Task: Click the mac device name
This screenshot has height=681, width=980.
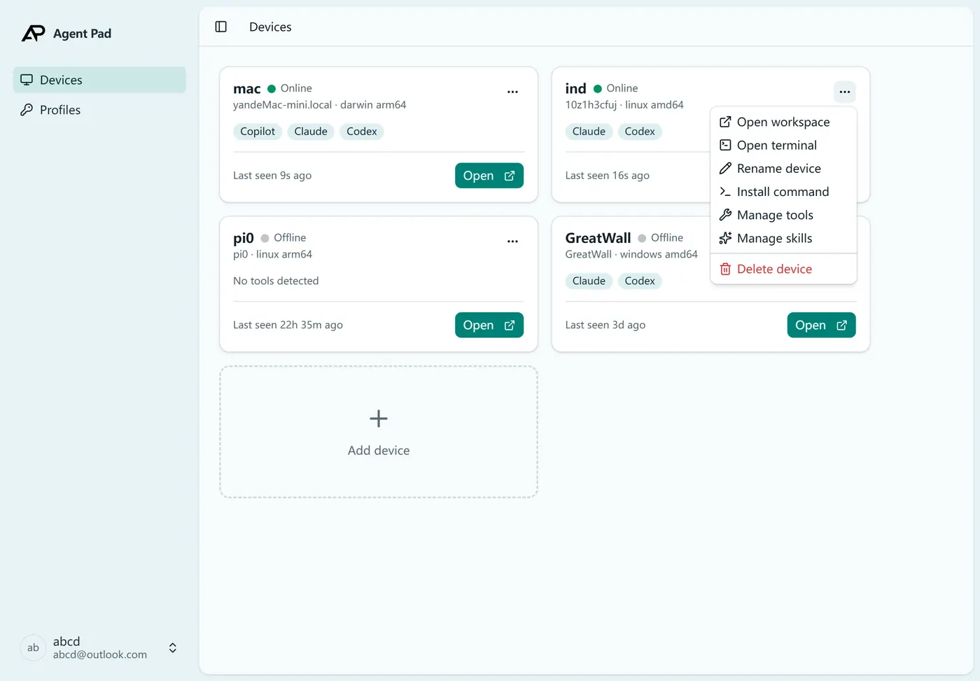Action: click(x=247, y=89)
